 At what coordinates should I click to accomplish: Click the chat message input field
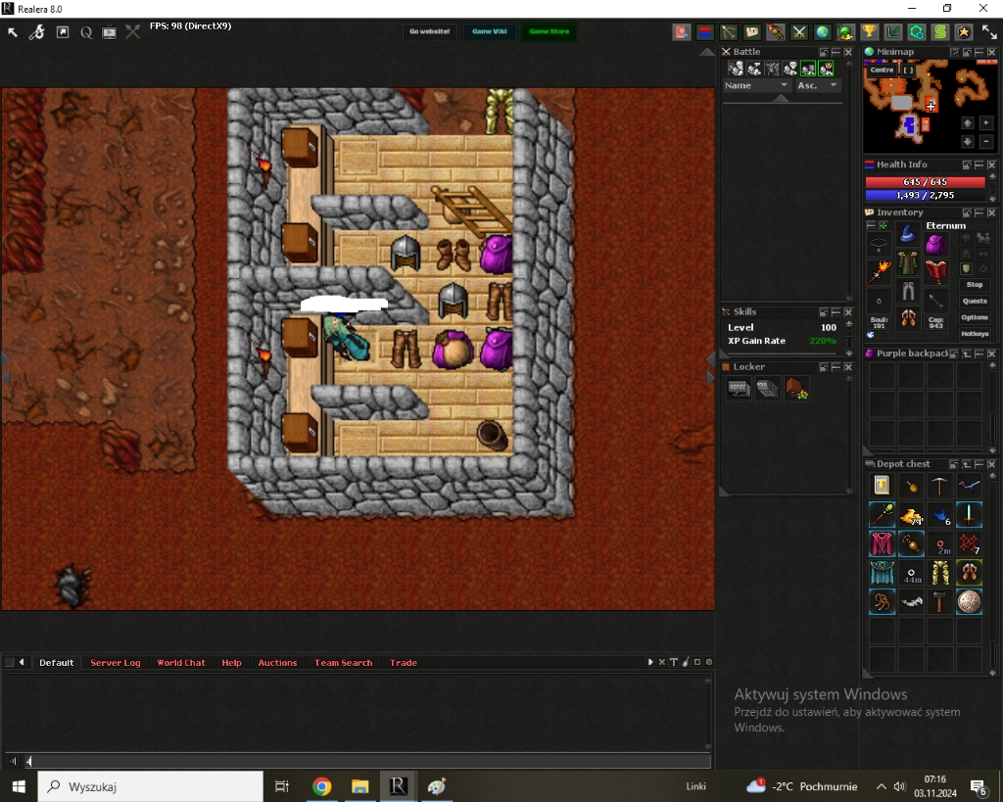pos(368,761)
